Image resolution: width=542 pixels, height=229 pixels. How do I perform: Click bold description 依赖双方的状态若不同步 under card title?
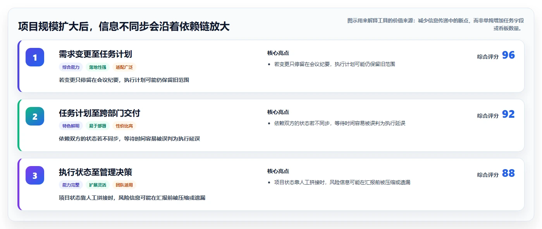[129, 139]
